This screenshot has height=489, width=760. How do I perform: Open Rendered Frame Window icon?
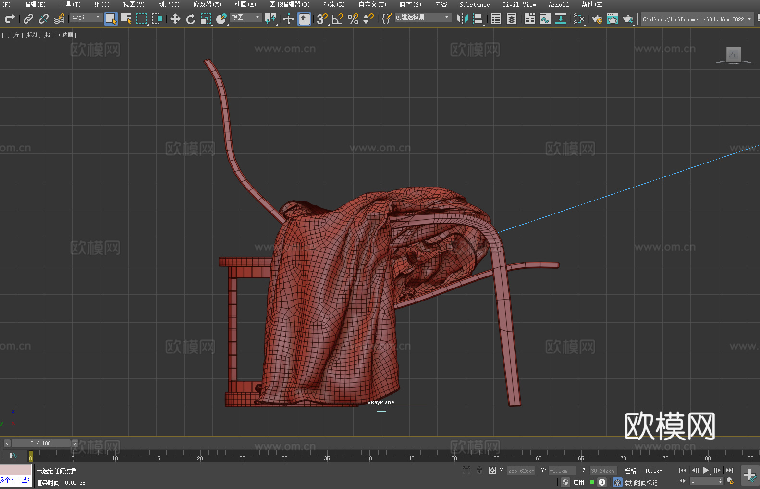(613, 19)
